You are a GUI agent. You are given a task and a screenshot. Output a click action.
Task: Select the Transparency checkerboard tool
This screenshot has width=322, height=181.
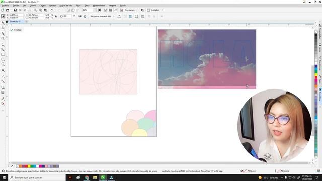(3, 93)
